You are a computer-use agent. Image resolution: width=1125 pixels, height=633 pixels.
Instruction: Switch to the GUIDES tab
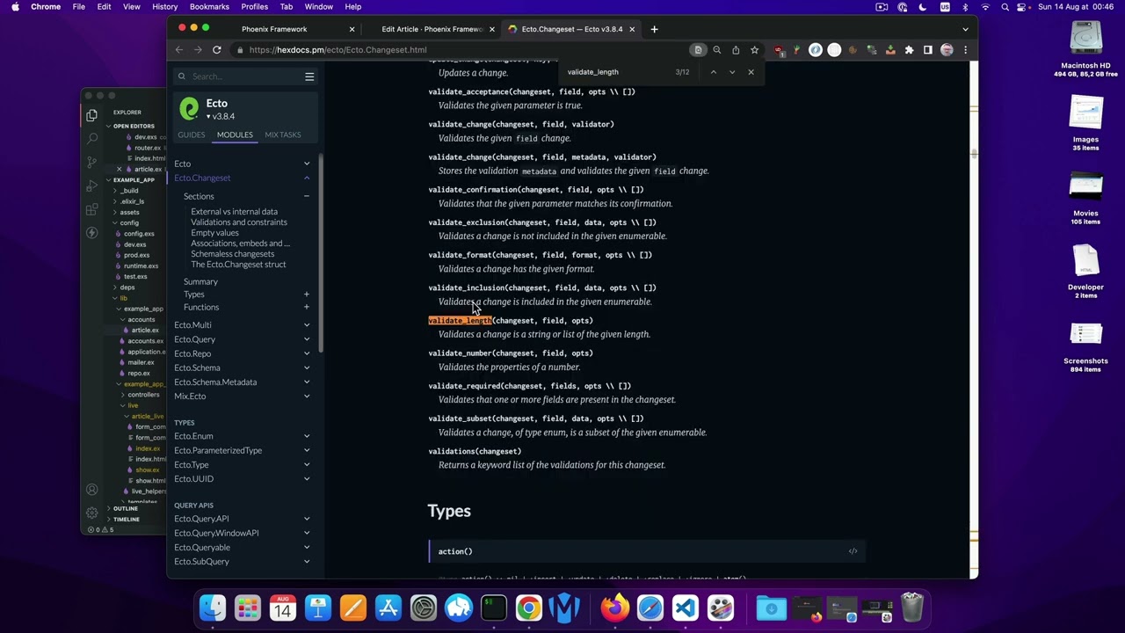[191, 135]
